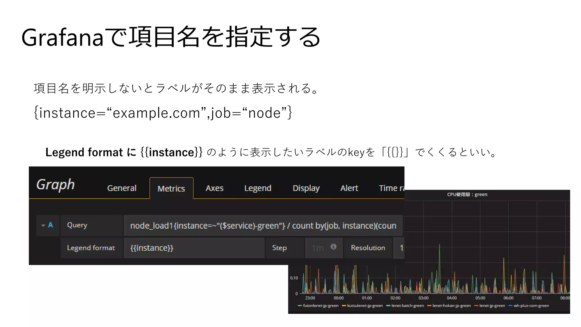
Task: Click the 04:00 time axis label
Action: tap(452, 298)
